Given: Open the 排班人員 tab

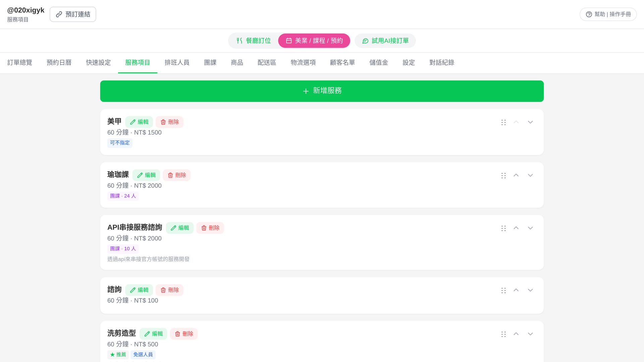Looking at the screenshot, I should [x=177, y=63].
